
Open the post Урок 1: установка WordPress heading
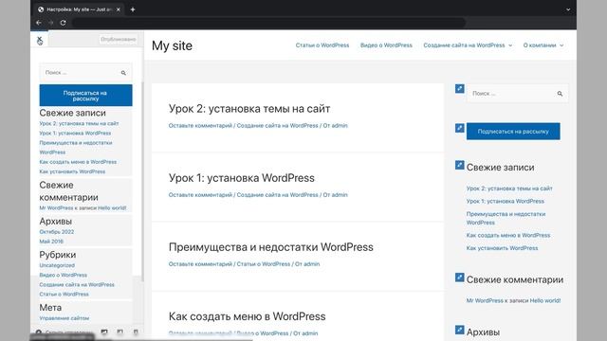tap(242, 178)
